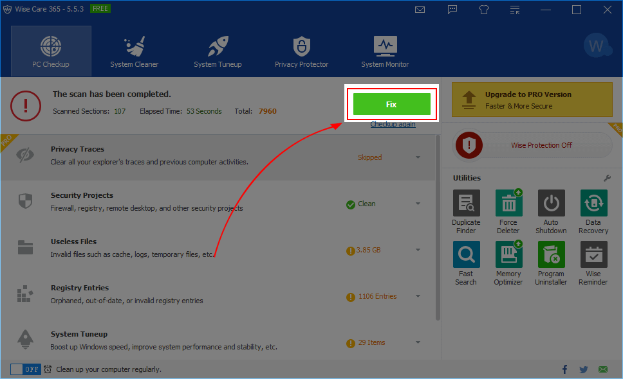Click the utilities wrench settings icon

point(607,178)
